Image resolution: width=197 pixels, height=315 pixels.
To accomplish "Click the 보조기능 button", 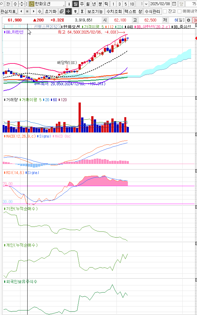I will click(95, 11).
